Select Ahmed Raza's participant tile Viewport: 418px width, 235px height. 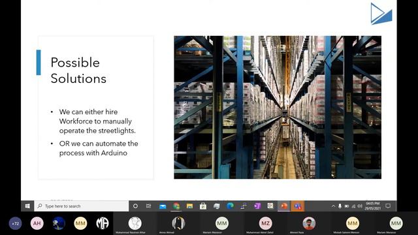[x=309, y=223]
